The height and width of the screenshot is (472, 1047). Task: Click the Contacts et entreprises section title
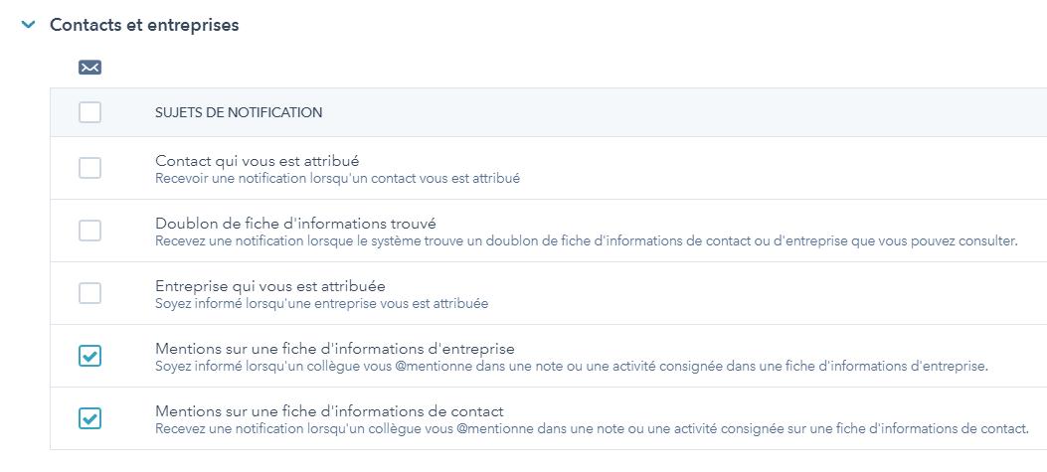(x=144, y=25)
